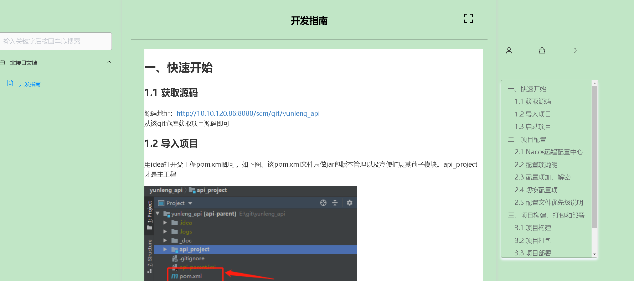Open the user profile icon
634x281 pixels.
click(x=509, y=51)
